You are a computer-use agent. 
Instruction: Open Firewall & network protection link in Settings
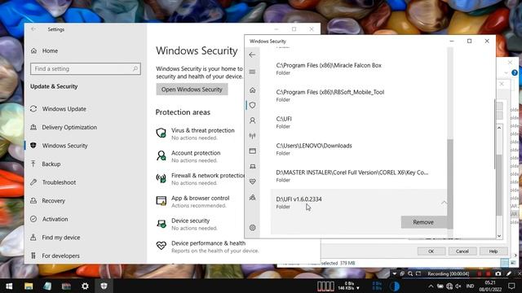[x=208, y=176]
